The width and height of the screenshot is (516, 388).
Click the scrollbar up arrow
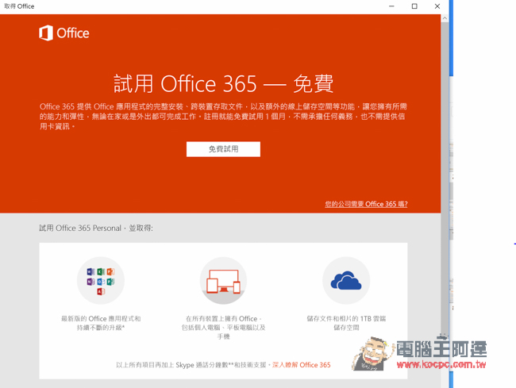[445, 18]
